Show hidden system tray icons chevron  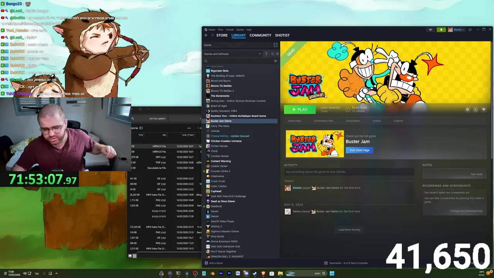[56, 273]
